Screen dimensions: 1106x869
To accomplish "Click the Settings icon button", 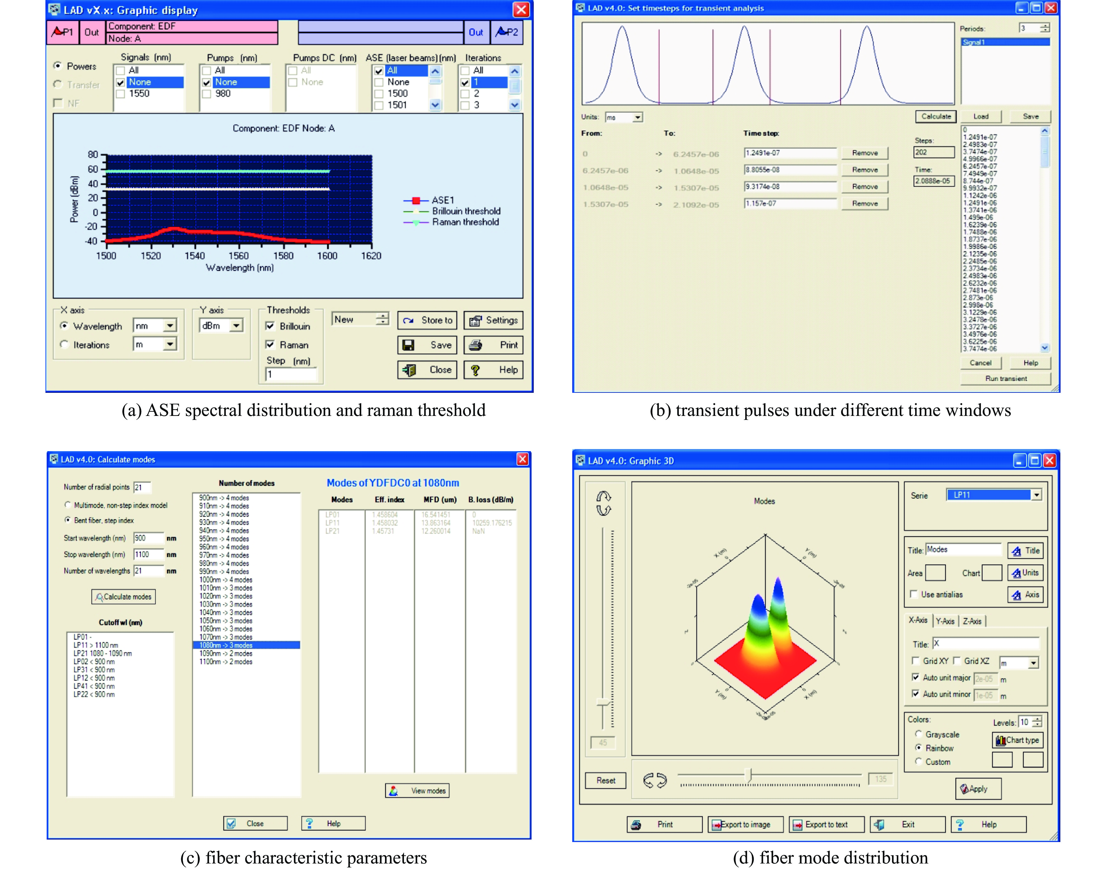I will click(x=475, y=320).
